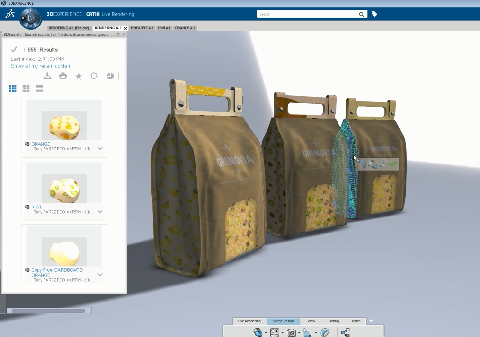The image size is (480, 337).
Task: Switch results to large thumbnail grid view
Action: click(x=13, y=88)
